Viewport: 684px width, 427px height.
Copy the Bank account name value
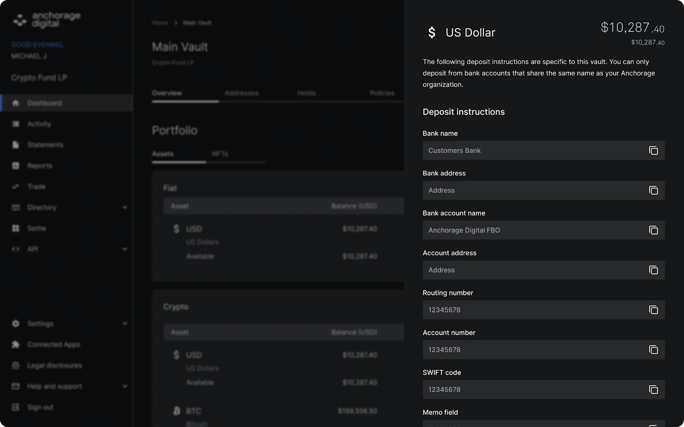point(653,230)
